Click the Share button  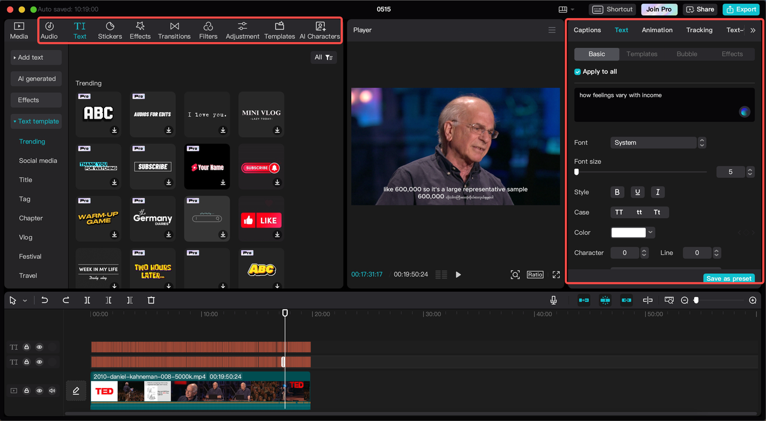tap(700, 10)
